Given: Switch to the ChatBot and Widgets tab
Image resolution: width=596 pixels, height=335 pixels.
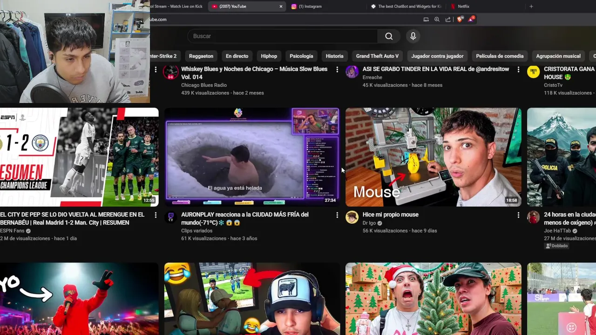Looking at the screenshot, I should 406,7.
